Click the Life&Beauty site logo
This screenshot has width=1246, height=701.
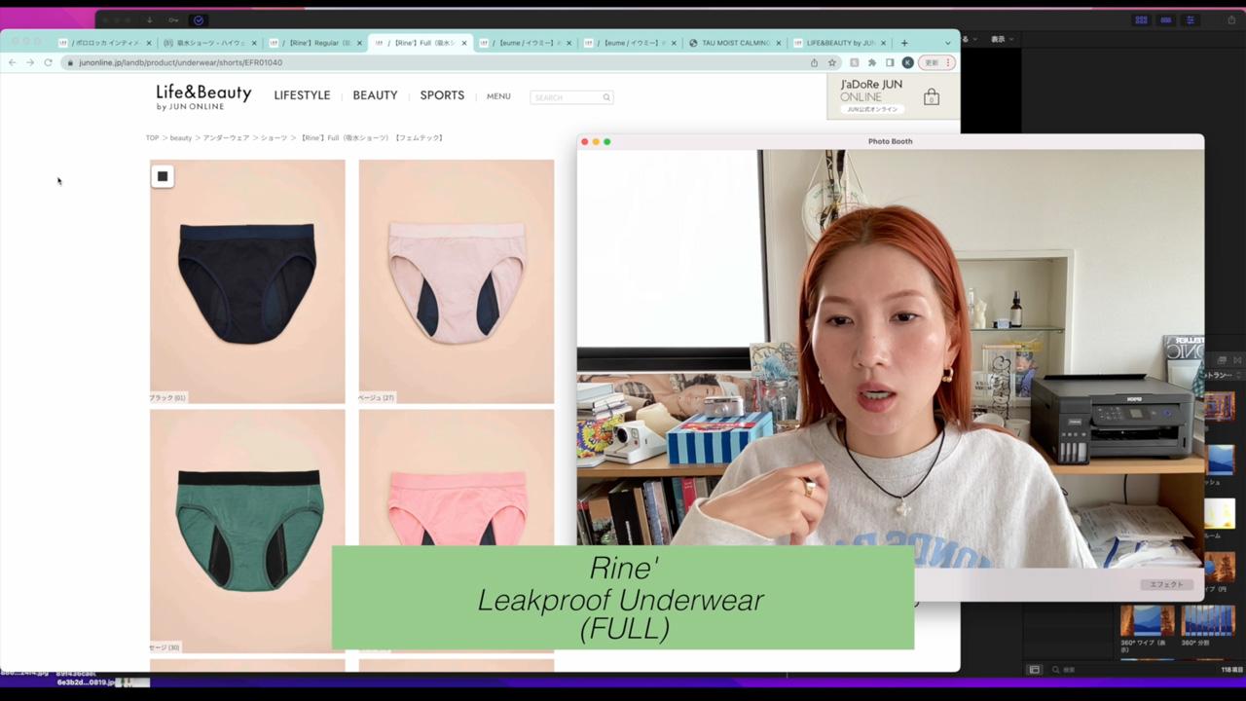pos(203,95)
